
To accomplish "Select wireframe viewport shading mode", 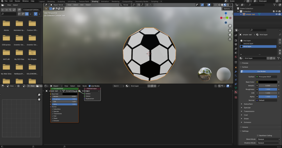I will point(219,5).
